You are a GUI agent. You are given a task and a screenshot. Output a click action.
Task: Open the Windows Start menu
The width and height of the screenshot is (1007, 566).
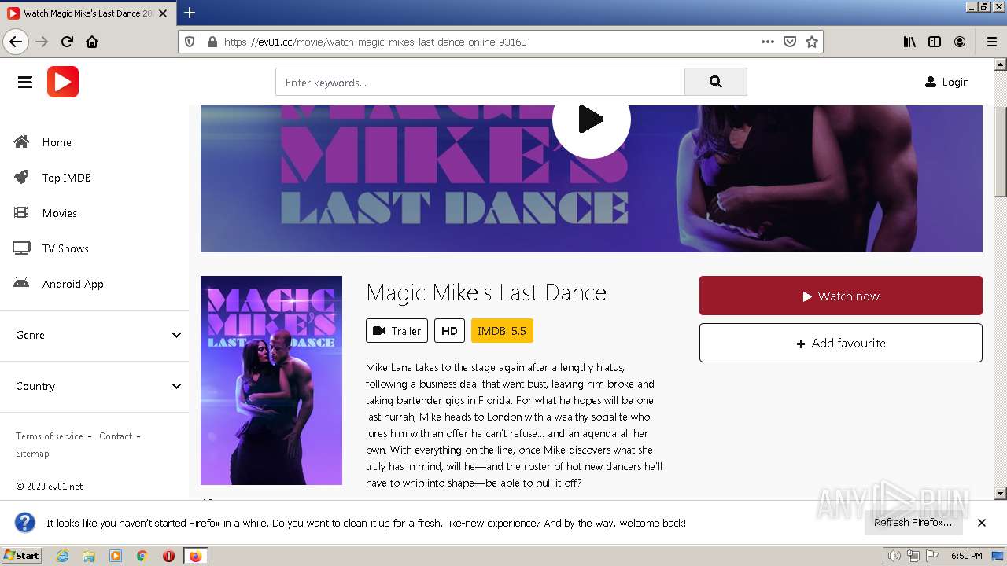tap(22, 556)
